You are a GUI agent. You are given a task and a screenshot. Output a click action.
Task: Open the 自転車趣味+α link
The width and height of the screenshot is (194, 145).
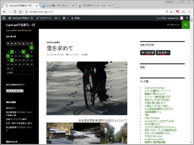coord(153,112)
